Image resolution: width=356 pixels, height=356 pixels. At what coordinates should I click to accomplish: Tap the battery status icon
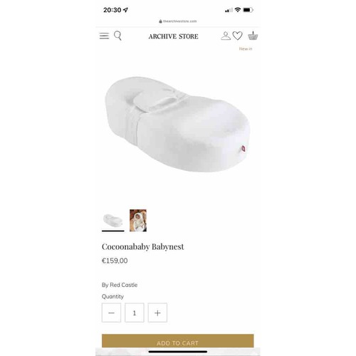point(248,10)
